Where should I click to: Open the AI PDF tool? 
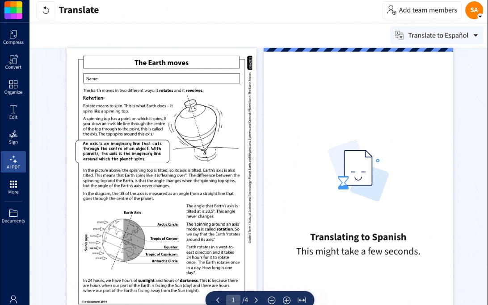tap(13, 161)
